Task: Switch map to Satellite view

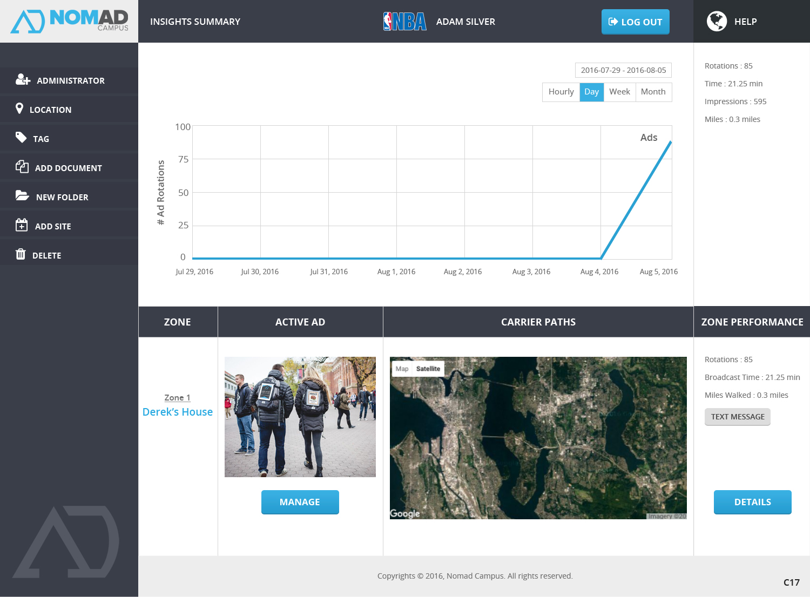Action: click(428, 369)
